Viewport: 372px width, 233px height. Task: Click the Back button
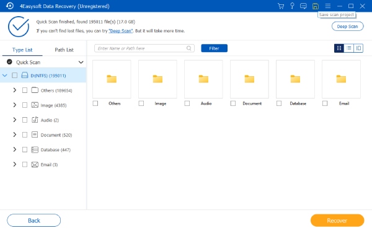click(33, 221)
